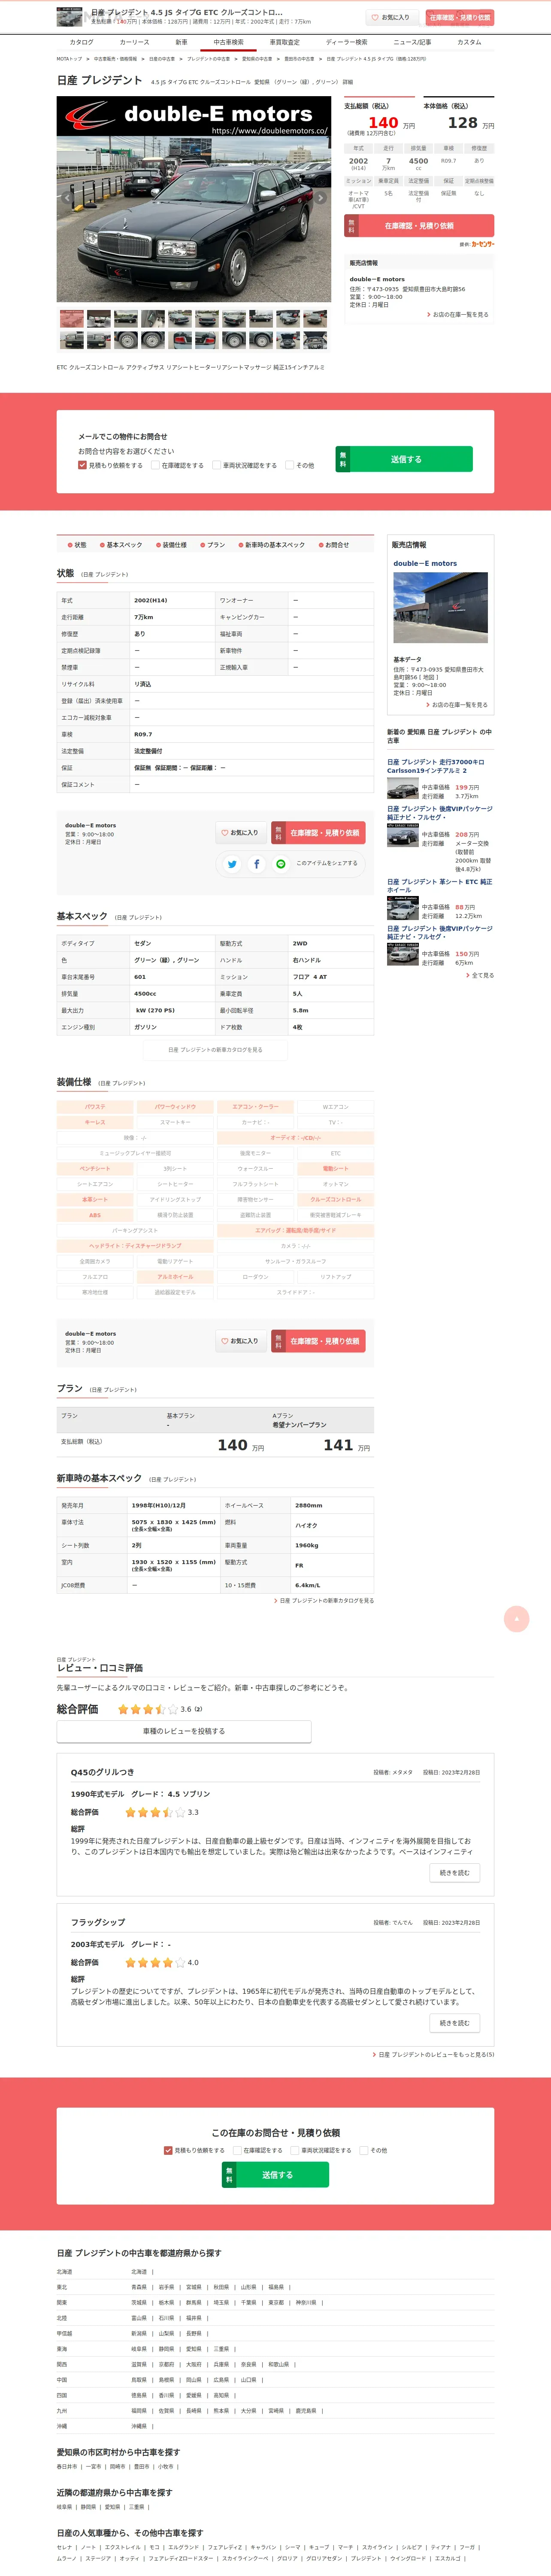Open the 北海道 prefecture link
Image resolution: width=551 pixels, height=2576 pixels.
point(139,2272)
